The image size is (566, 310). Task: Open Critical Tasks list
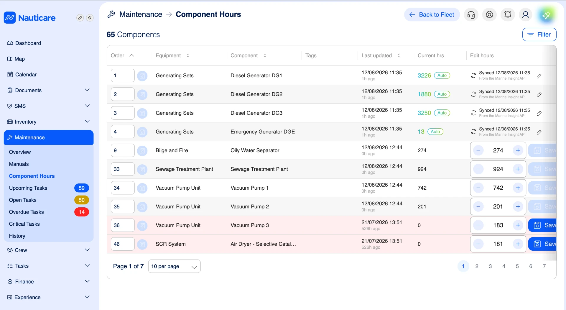click(24, 224)
